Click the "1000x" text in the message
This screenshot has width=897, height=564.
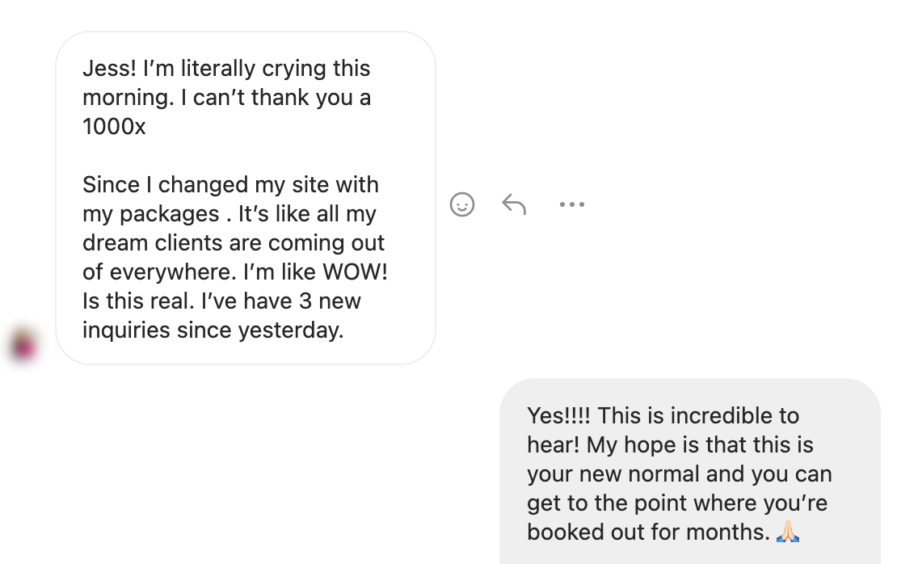coord(114,127)
